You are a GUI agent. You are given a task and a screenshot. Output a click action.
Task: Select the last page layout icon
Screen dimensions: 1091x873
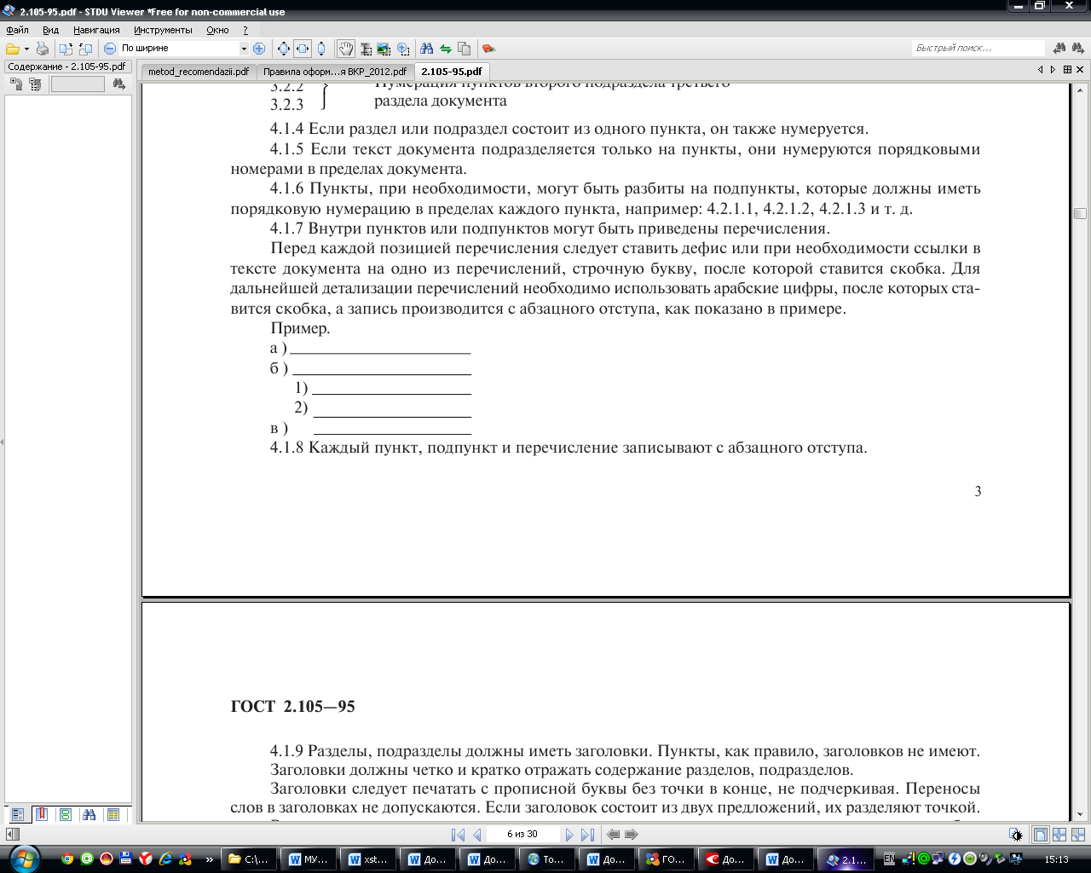point(1078,835)
